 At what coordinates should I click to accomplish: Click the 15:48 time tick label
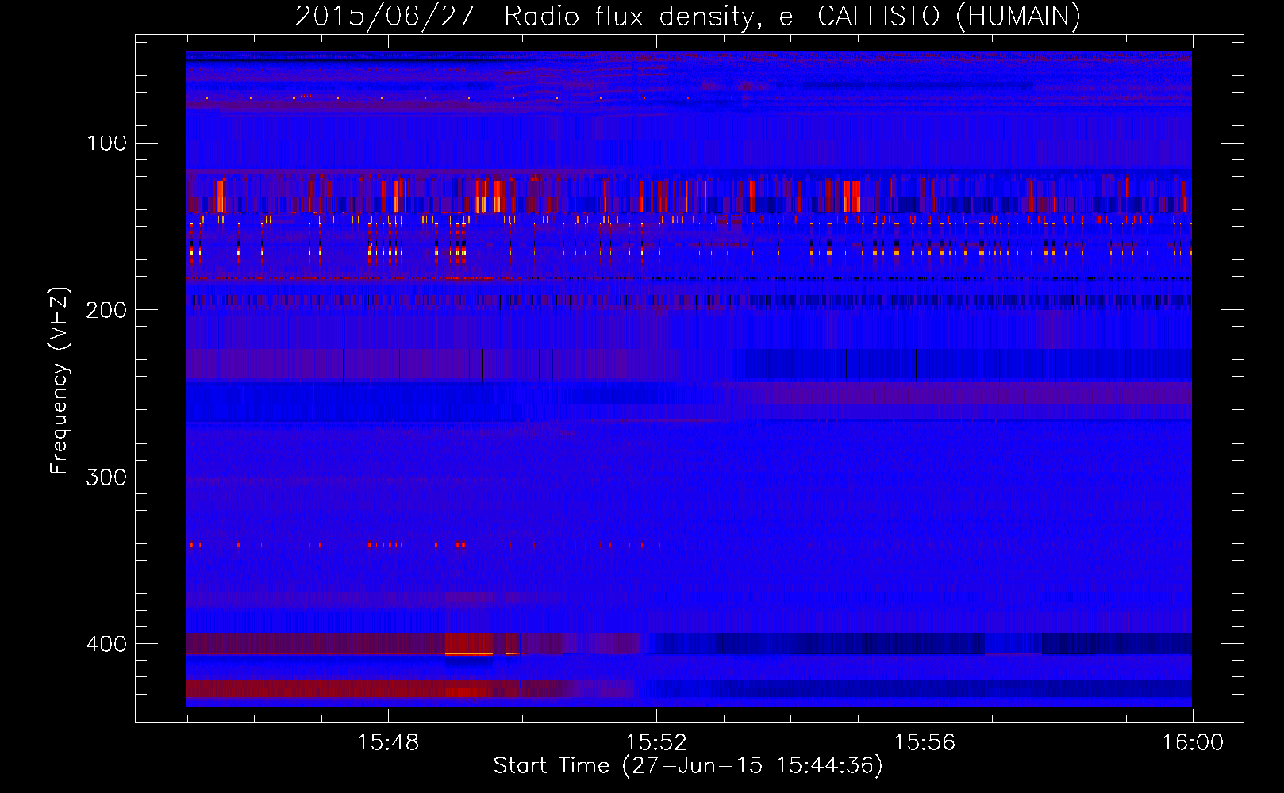388,743
